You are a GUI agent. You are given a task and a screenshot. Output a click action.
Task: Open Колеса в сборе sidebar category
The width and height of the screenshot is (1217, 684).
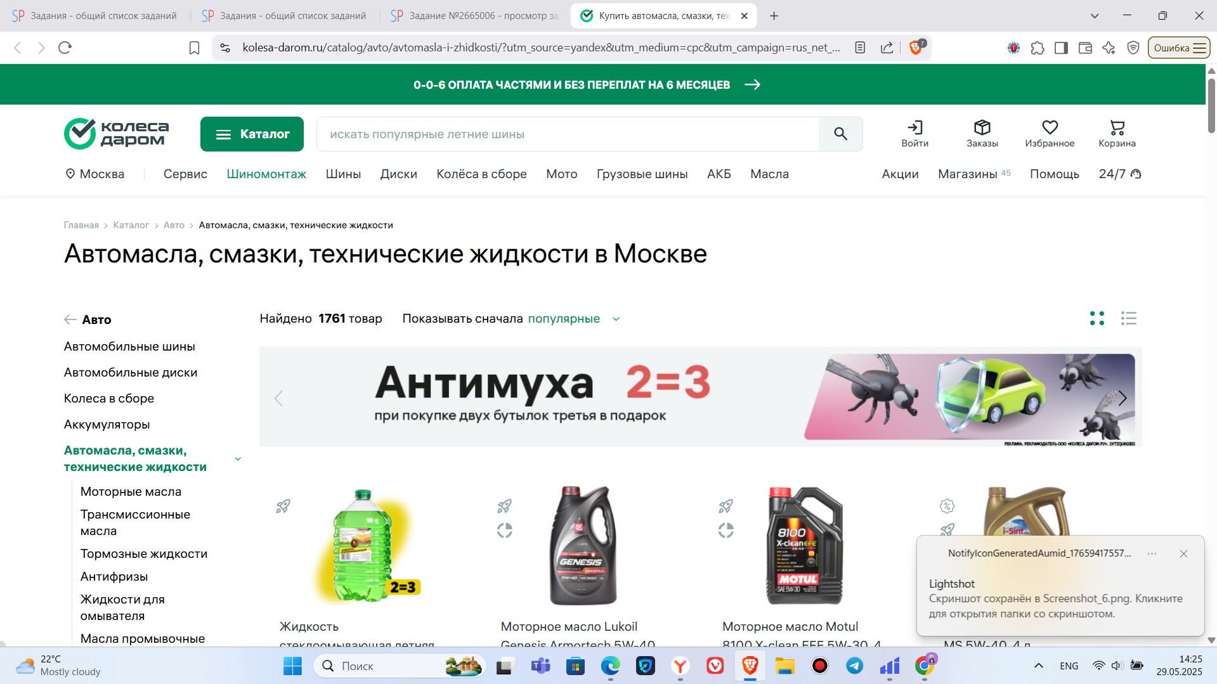pos(109,398)
